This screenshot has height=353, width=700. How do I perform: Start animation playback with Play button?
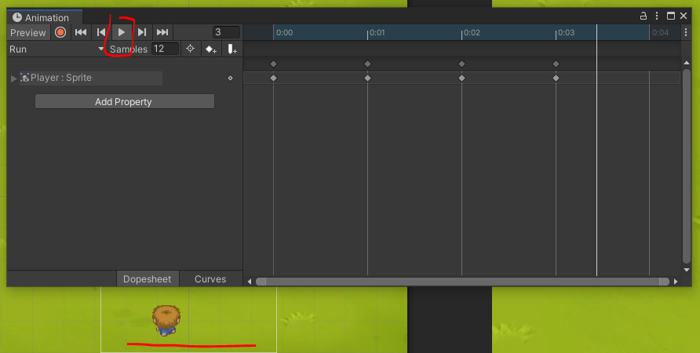[122, 32]
